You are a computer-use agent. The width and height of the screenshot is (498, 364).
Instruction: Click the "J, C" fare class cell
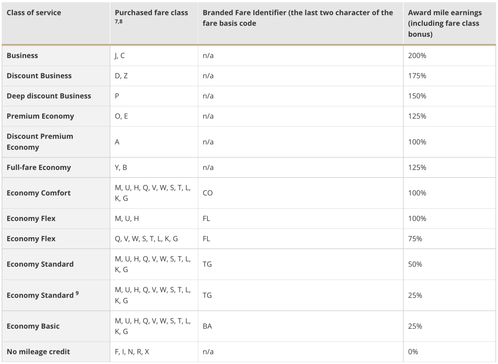tap(120, 56)
